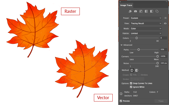Disable the Ignore White option

[x=131, y=87]
